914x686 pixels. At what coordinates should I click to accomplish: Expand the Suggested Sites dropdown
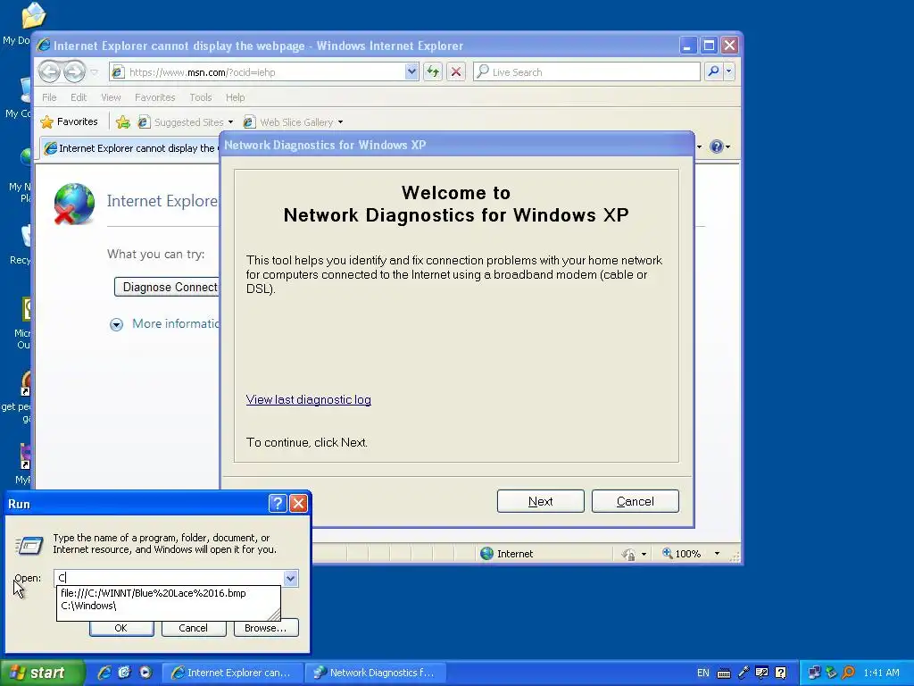coord(230,121)
